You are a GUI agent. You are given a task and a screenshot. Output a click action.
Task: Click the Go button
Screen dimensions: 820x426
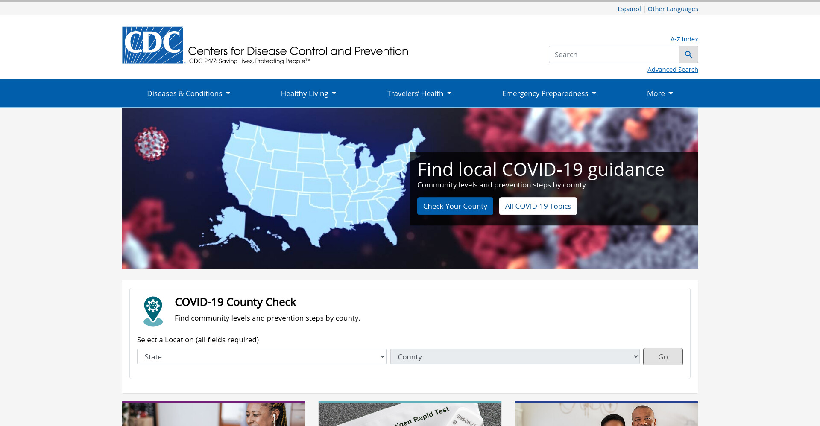663,356
